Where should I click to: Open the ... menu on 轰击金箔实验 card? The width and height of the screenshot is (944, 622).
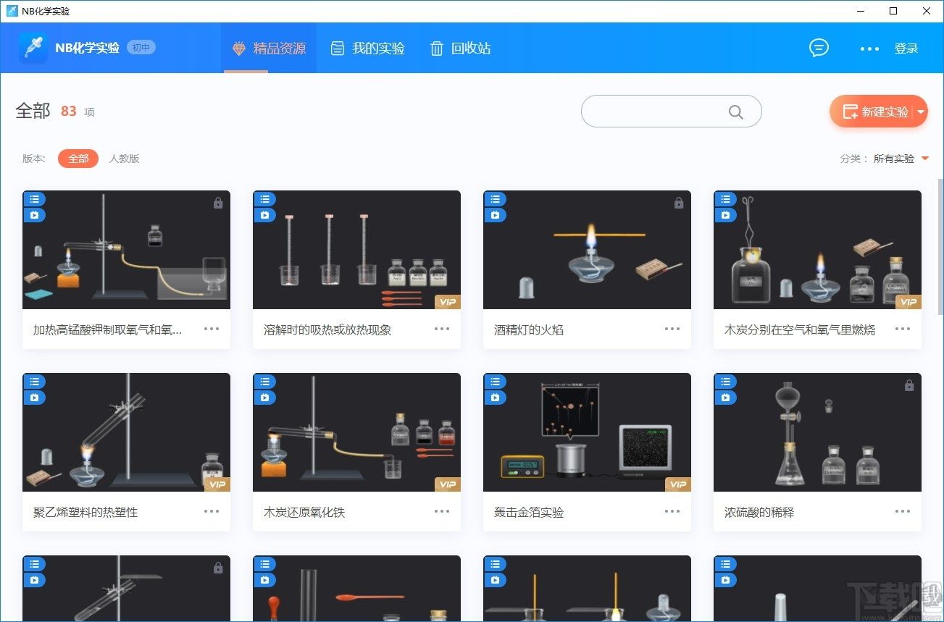tap(672, 511)
